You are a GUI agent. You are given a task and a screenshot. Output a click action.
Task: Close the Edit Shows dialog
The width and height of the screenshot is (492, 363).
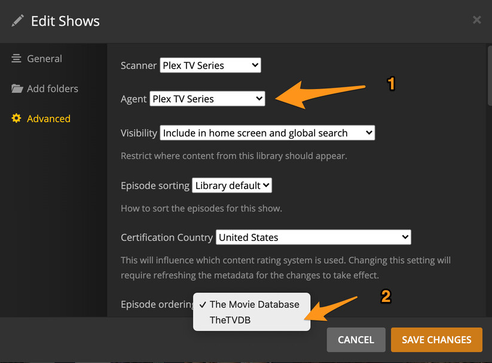point(476,20)
